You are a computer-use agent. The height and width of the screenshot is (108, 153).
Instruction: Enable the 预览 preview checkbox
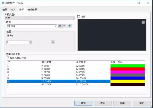click(x=78, y=17)
